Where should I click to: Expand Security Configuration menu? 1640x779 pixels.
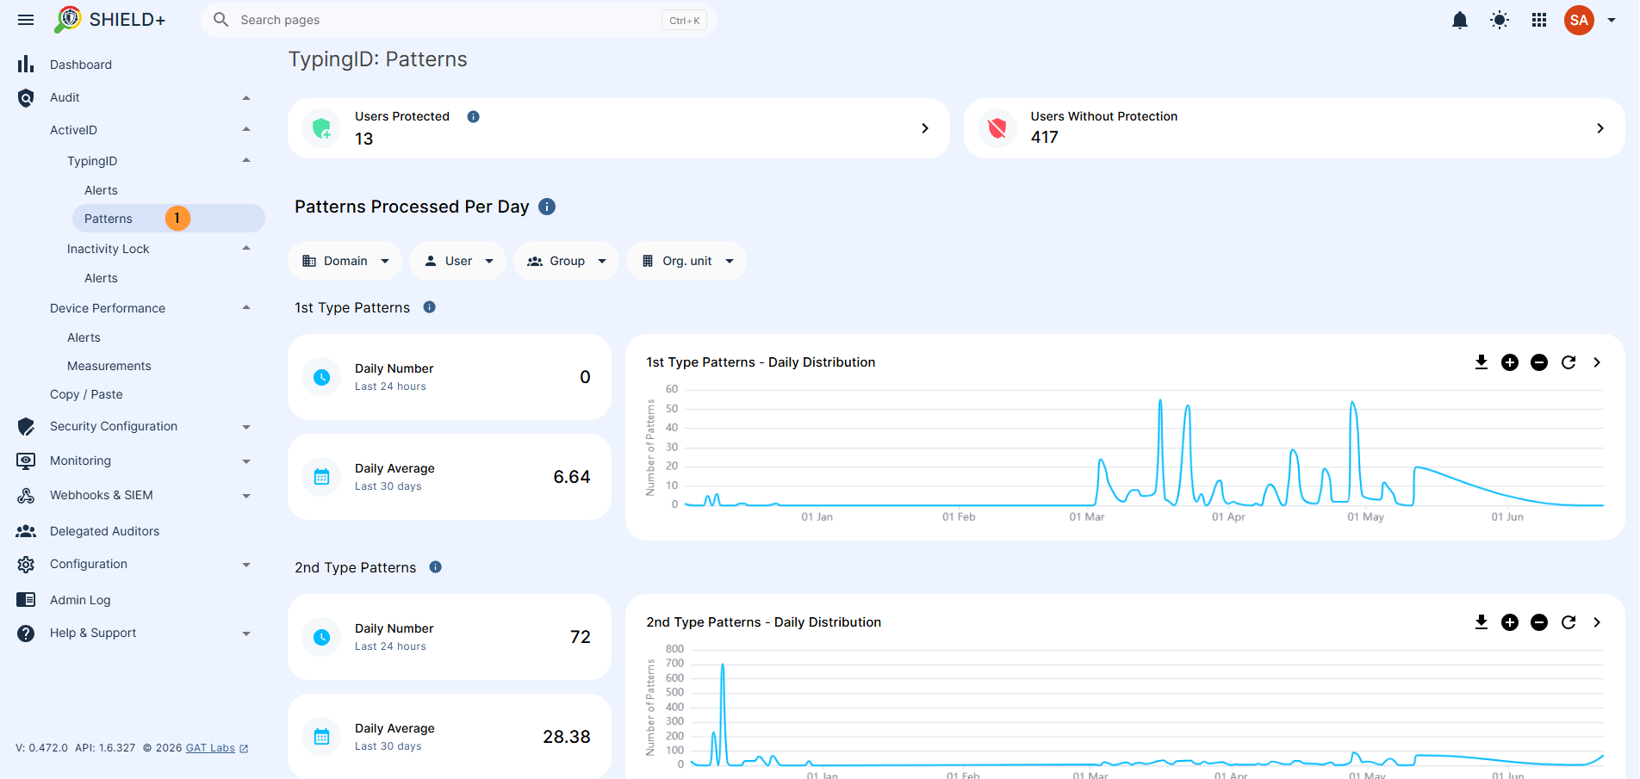pos(246,427)
